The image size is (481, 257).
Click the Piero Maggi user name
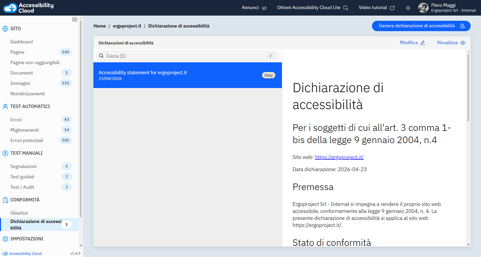[x=443, y=5]
